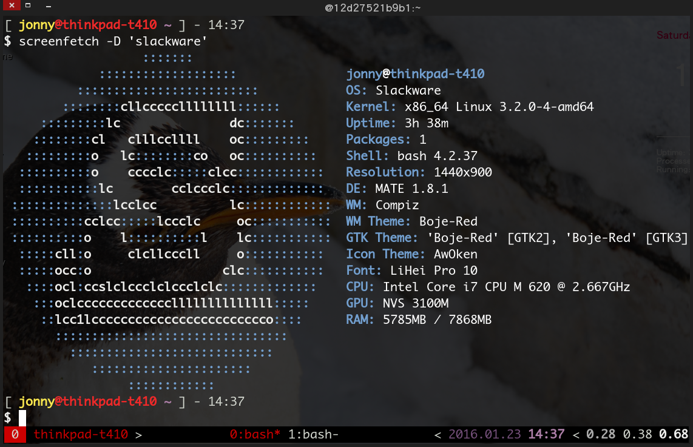Click the 'Font: LiHei Pro 10' line
The height and width of the screenshot is (447, 693).
(411, 271)
